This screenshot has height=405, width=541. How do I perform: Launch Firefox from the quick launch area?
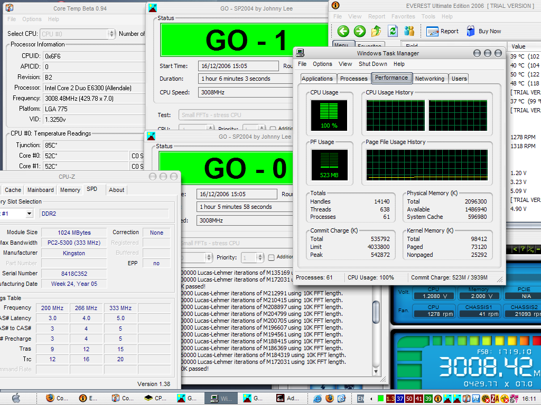[x=330, y=399]
